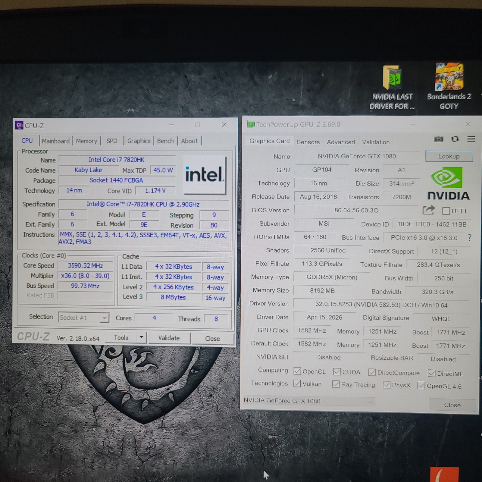Click the Intel logo in CPU-Z
482x482 pixels.
[205, 175]
